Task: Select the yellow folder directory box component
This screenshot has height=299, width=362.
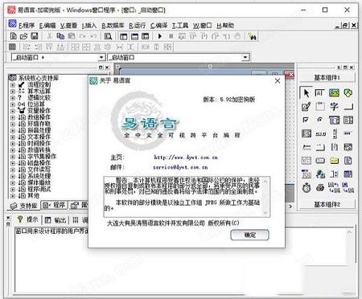Action: tap(334, 161)
